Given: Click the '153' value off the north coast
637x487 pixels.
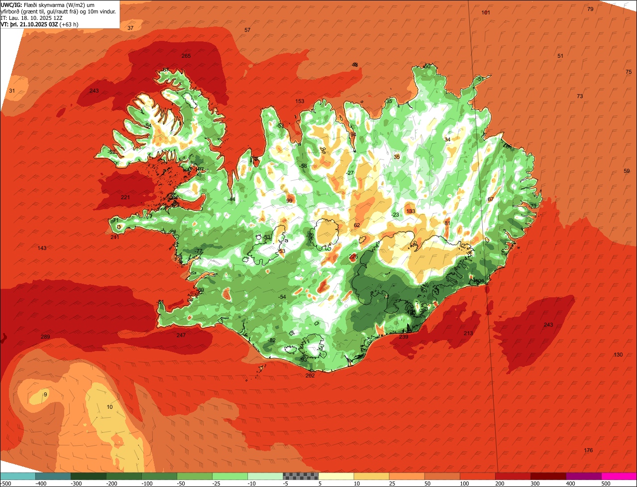Looking at the screenshot, I should pos(300,101).
